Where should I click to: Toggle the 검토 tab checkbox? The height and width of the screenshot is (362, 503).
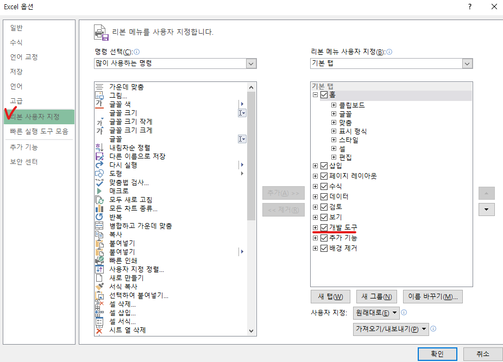[324, 207]
